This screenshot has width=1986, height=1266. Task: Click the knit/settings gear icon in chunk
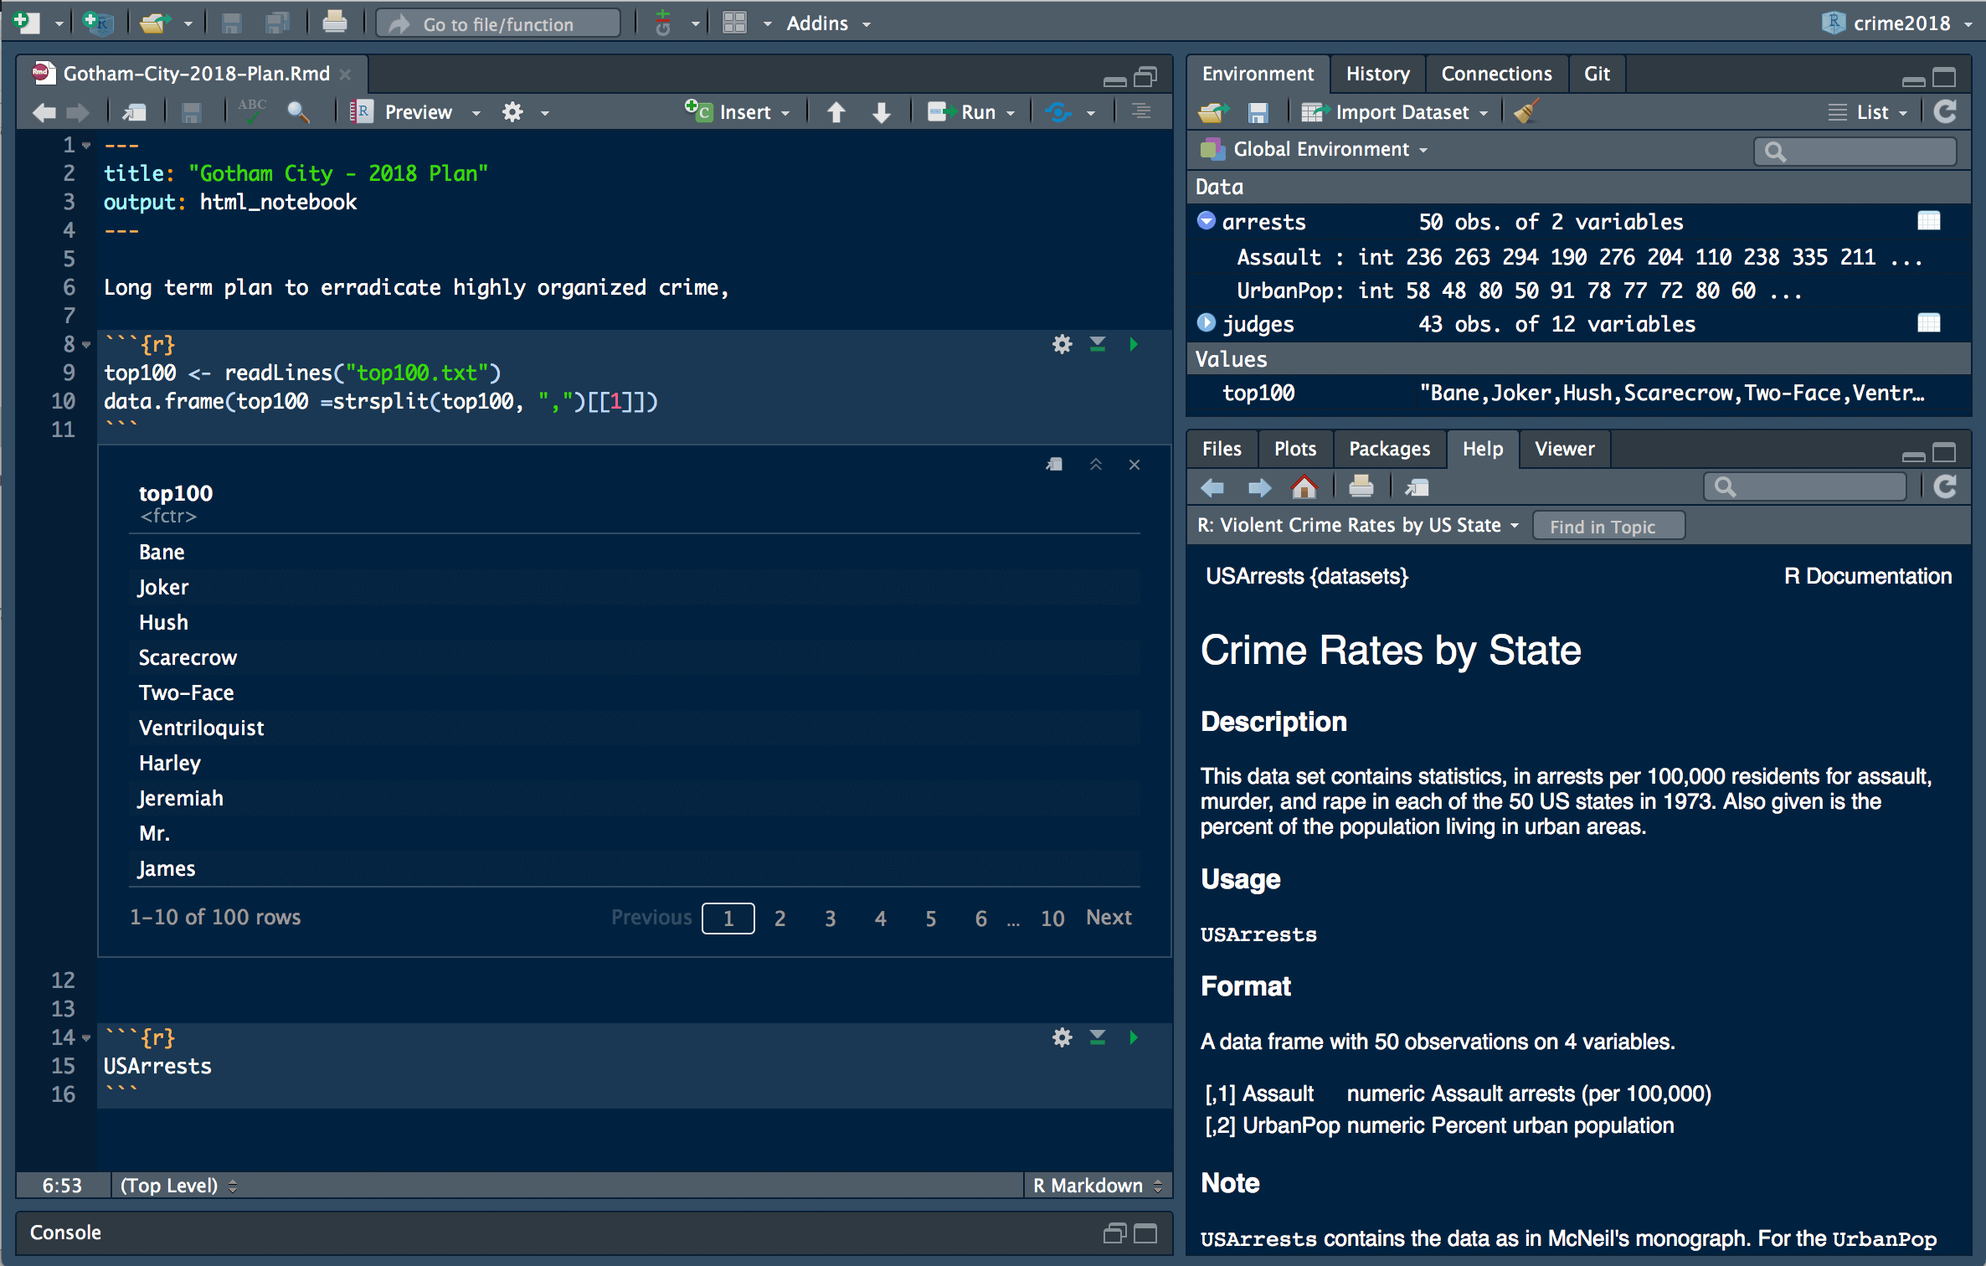(x=1061, y=343)
